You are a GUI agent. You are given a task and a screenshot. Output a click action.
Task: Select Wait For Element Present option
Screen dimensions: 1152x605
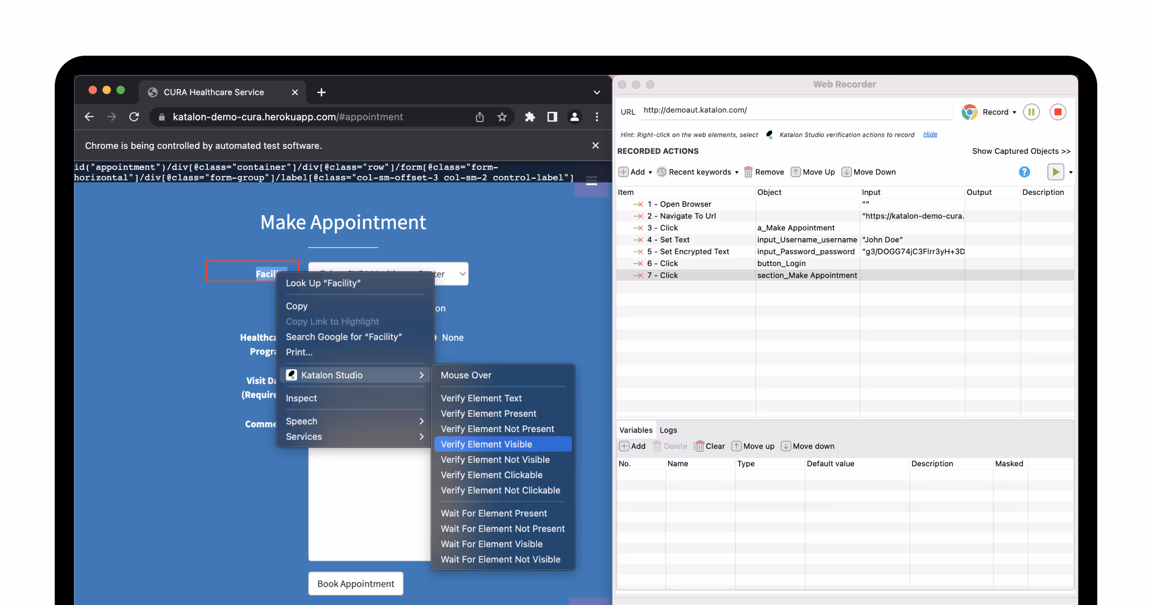click(493, 513)
